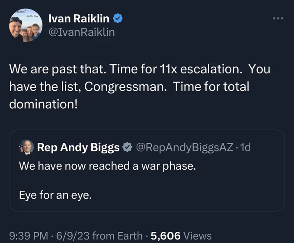This screenshot has width=294, height=243.
Task: Click the 6/9/23 post date
Action: tap(73, 236)
